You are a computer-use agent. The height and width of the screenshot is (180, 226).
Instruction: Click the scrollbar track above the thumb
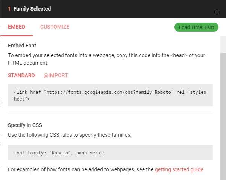[x=223, y=44]
